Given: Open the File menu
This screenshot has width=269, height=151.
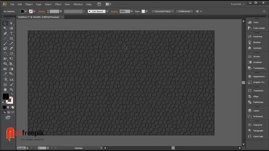Looking at the screenshot, I should click(x=12, y=4).
